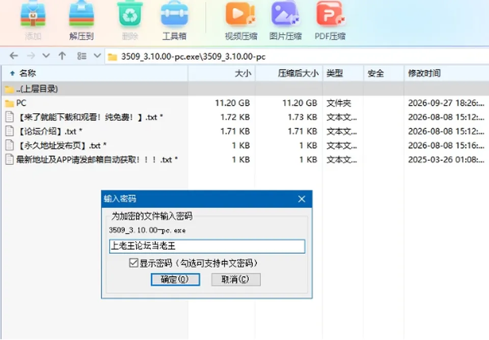Screen dimensions: 489x340
Task: Click the archive path address bar
Action: tap(296, 57)
